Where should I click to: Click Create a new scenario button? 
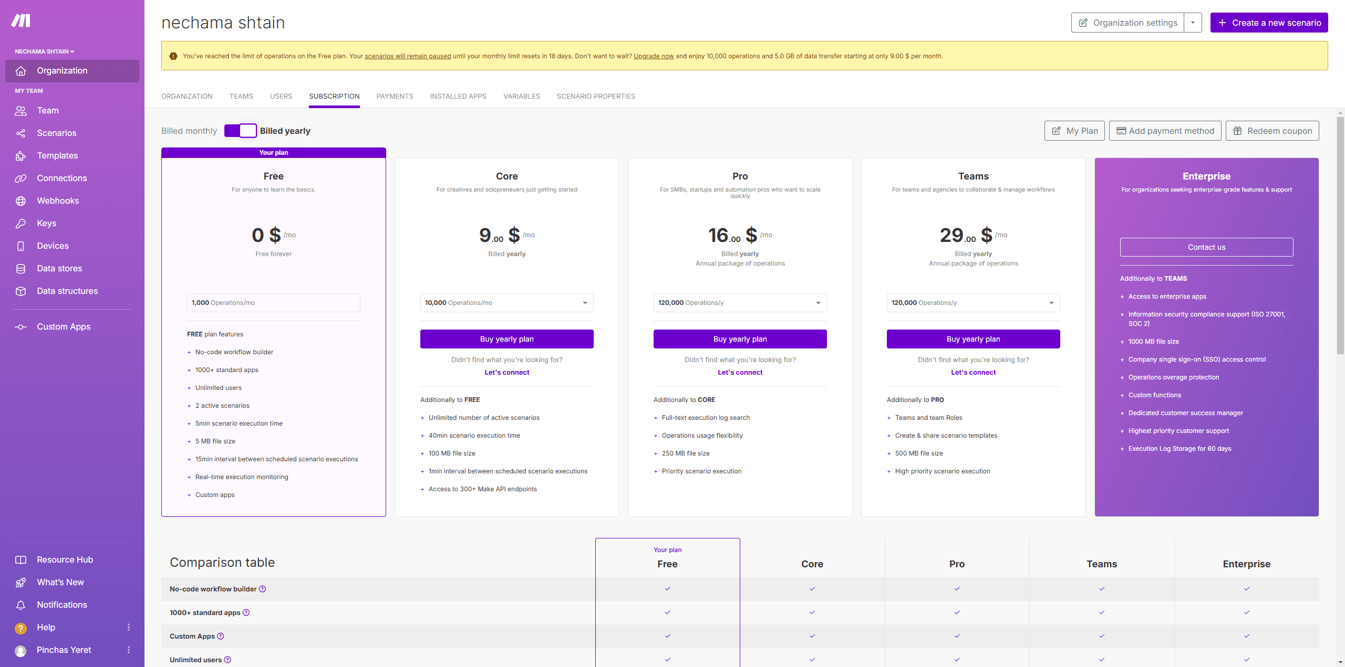click(1269, 23)
